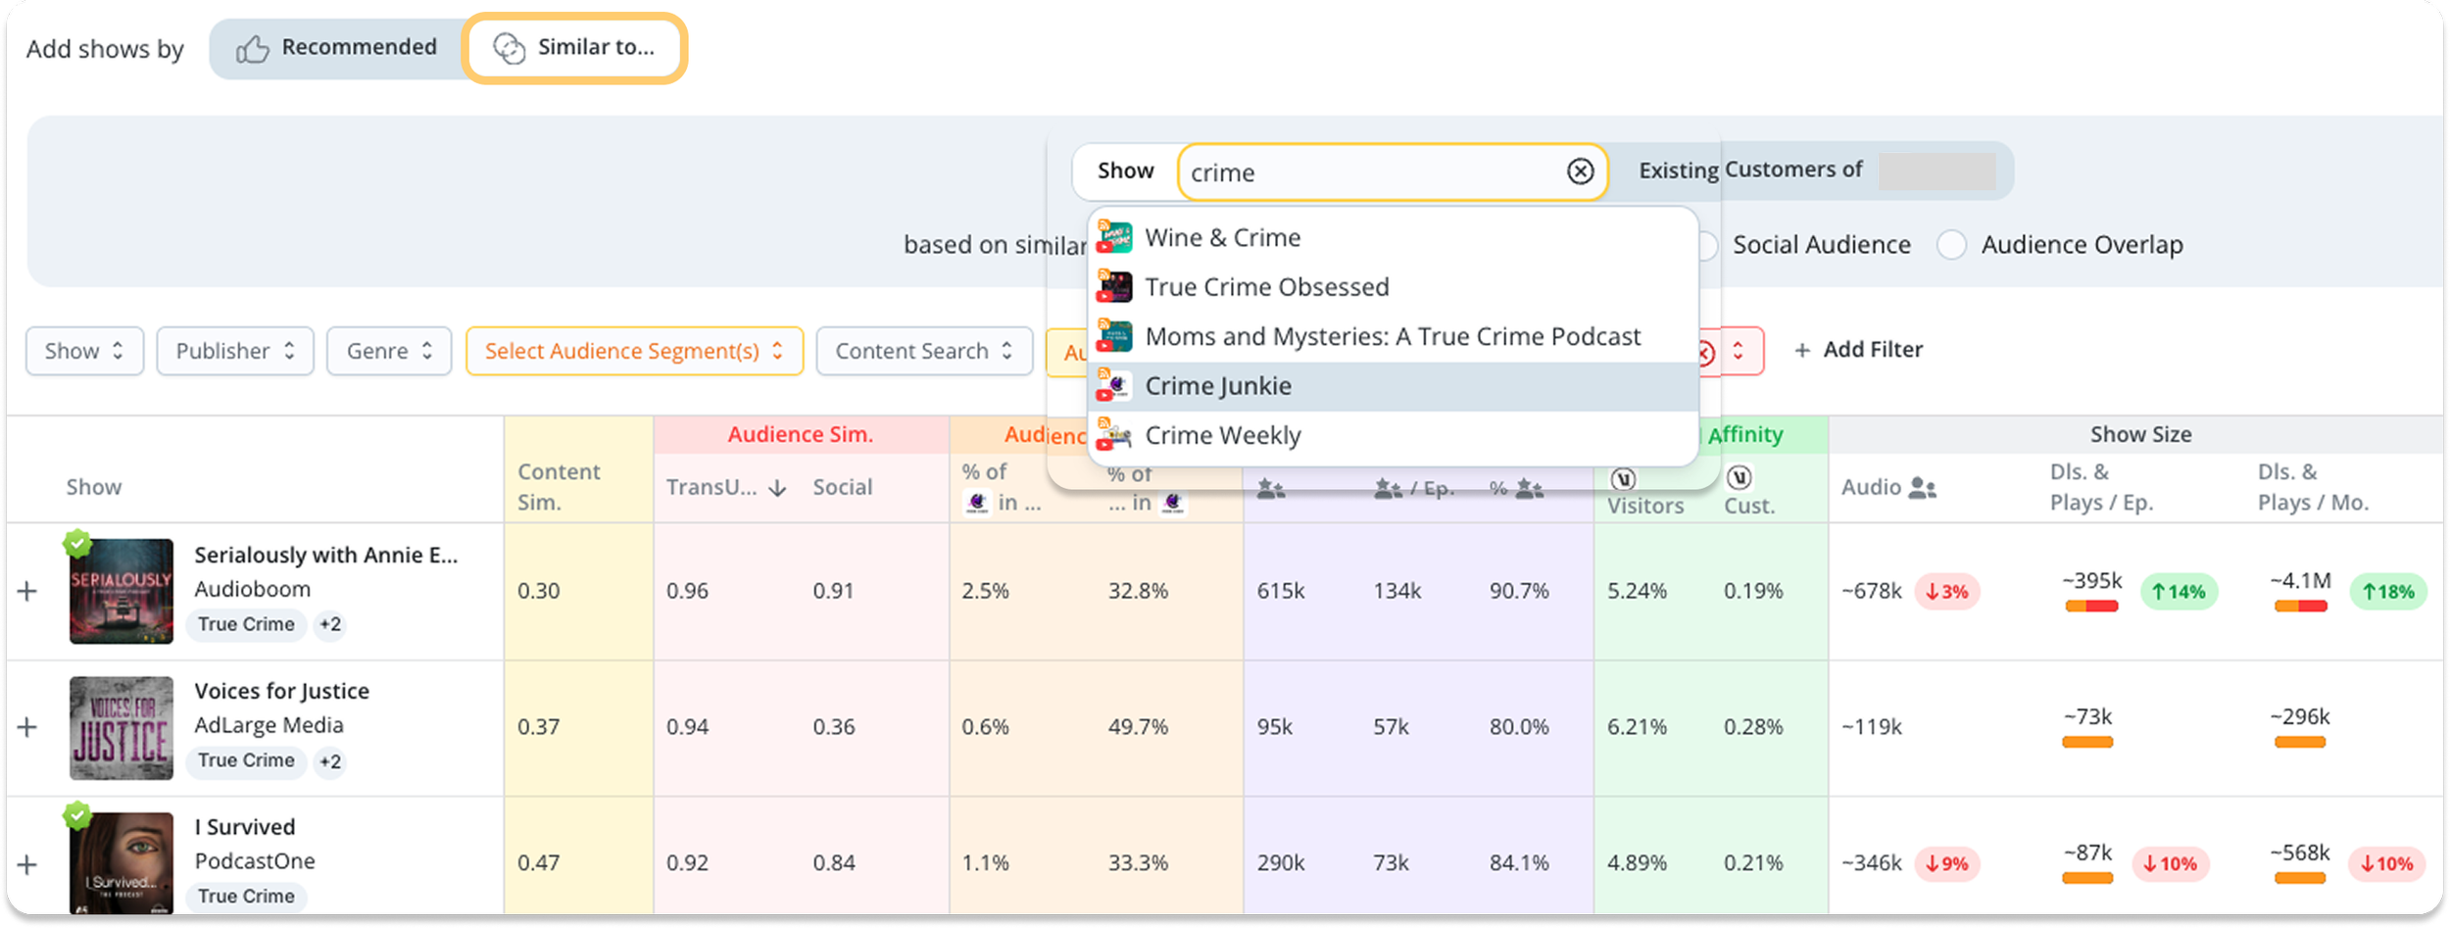
Task: Expand the red filter chip chevron
Action: [x=1738, y=351]
